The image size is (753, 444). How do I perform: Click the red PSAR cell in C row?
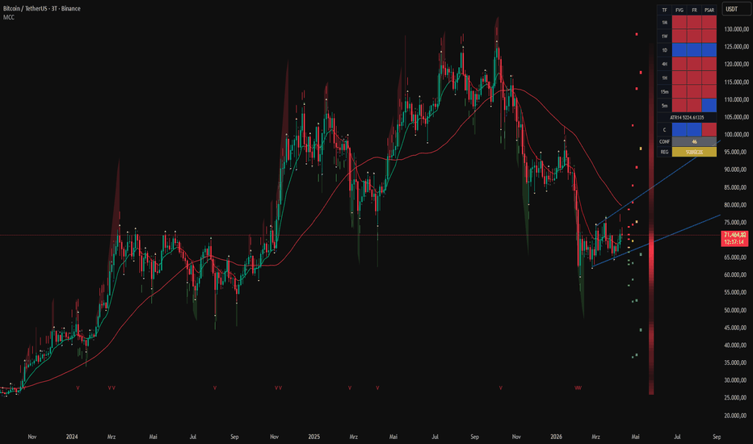coord(709,130)
